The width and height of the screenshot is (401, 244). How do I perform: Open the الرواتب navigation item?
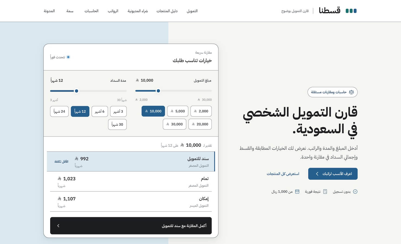(113, 11)
